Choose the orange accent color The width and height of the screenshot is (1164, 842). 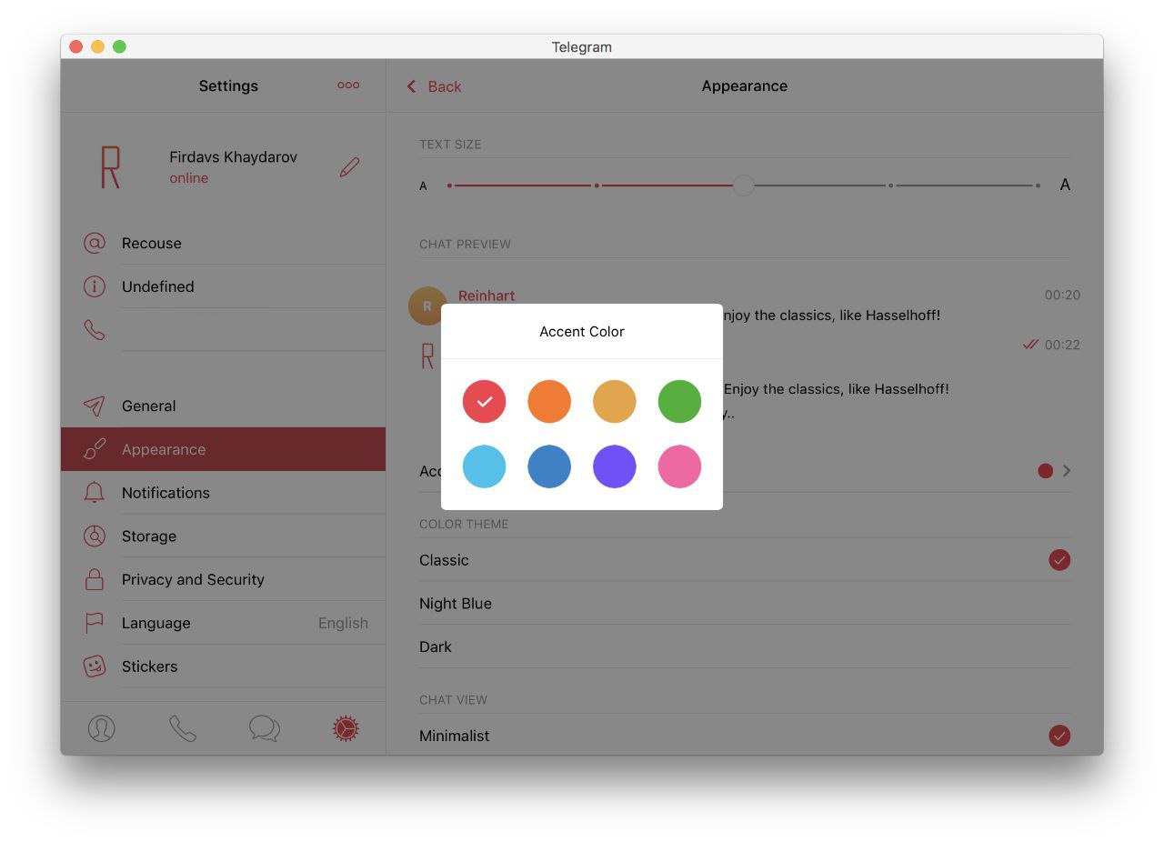point(549,401)
